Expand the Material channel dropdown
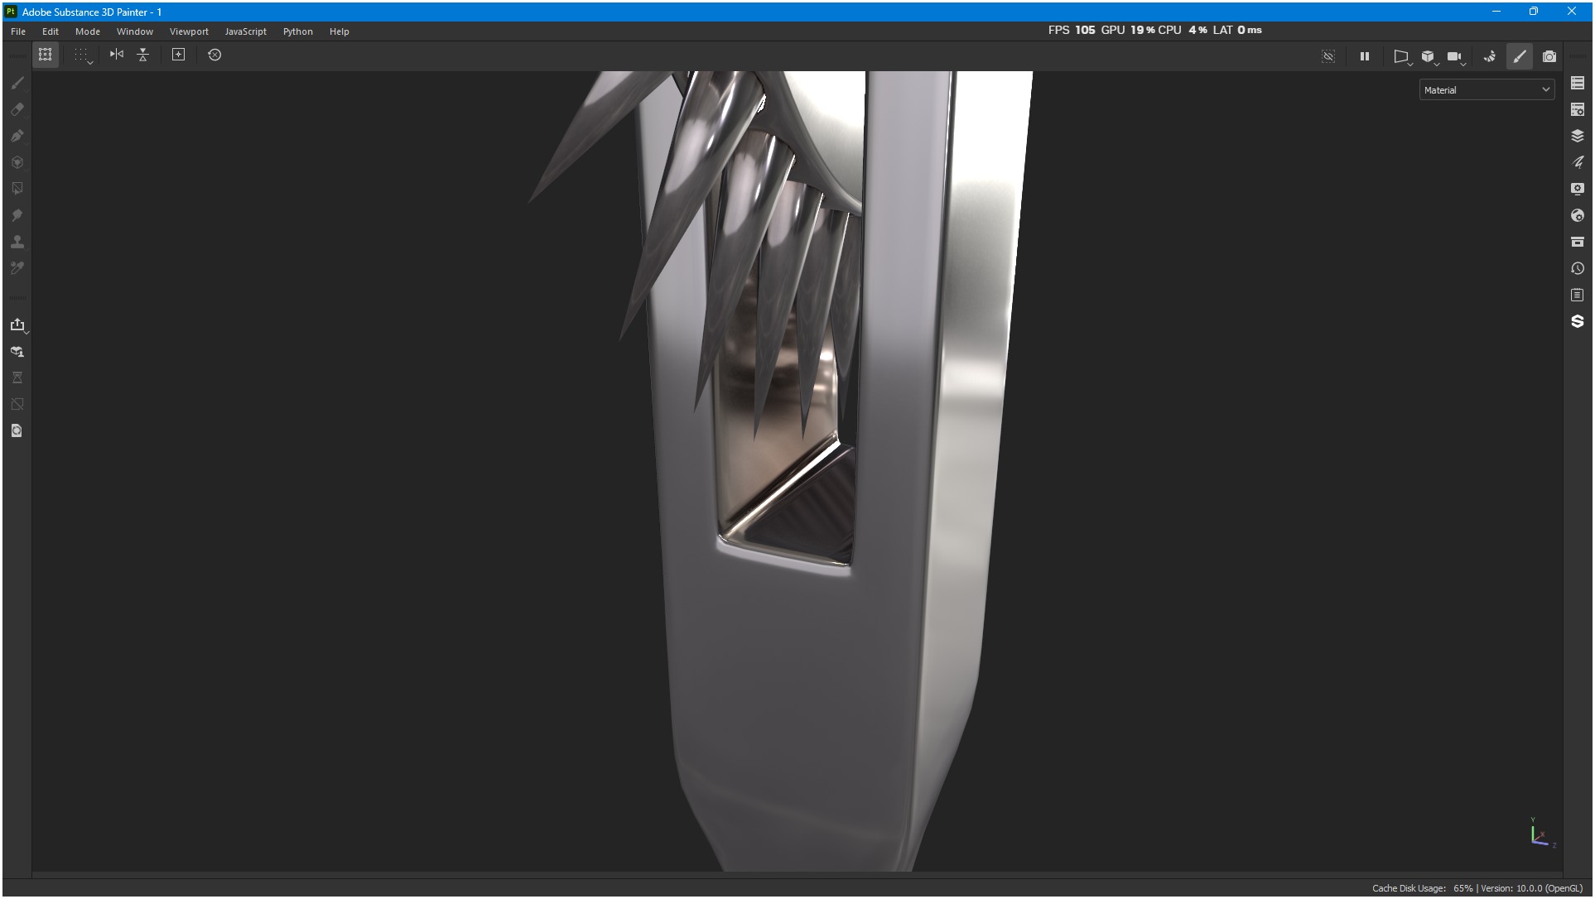Image resolution: width=1595 pixels, height=899 pixels. click(x=1486, y=89)
